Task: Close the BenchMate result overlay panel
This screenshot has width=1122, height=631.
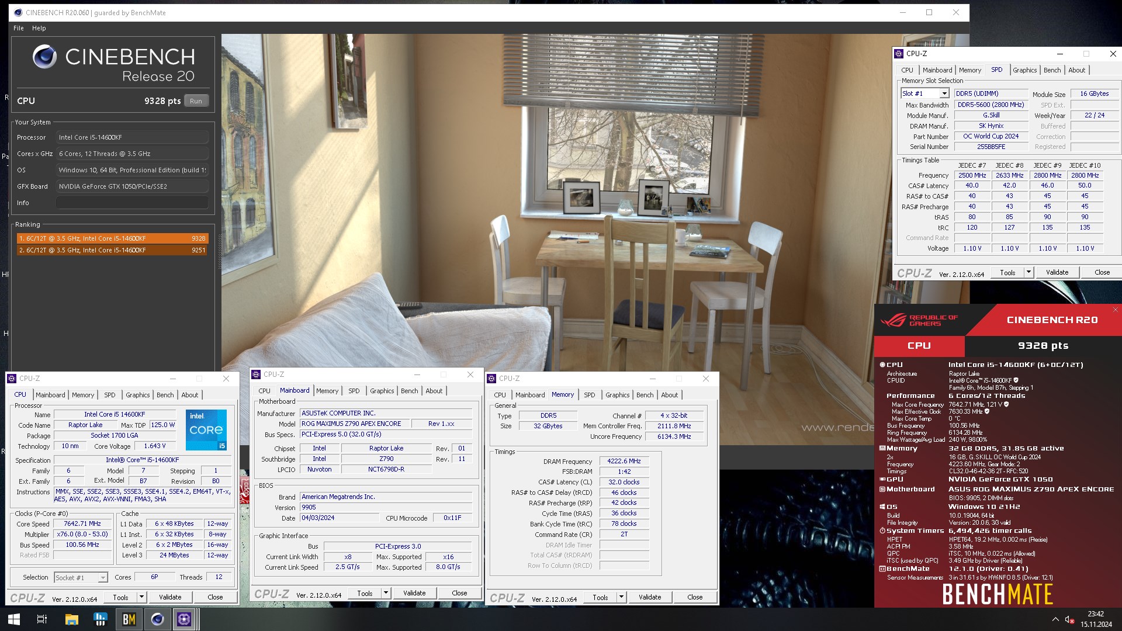Action: tap(1116, 310)
